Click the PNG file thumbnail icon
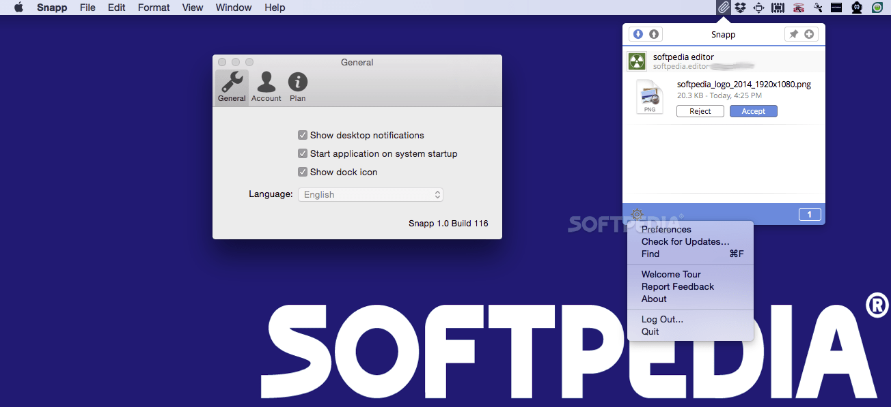This screenshot has width=891, height=407. click(x=650, y=97)
